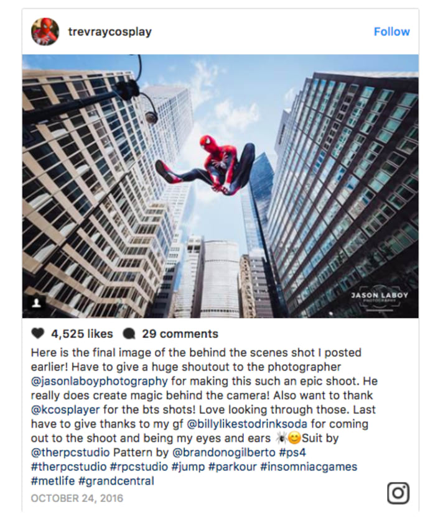The image size is (448, 525).
Task: Click the comment bubble icon
Action: [129, 334]
